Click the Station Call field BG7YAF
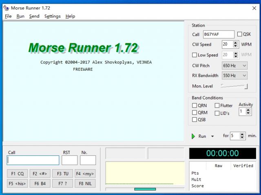The image size is (261, 195). click(x=219, y=34)
